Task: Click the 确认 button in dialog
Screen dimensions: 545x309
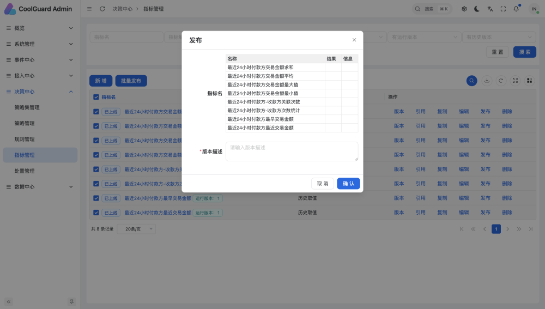Action: coord(348,184)
